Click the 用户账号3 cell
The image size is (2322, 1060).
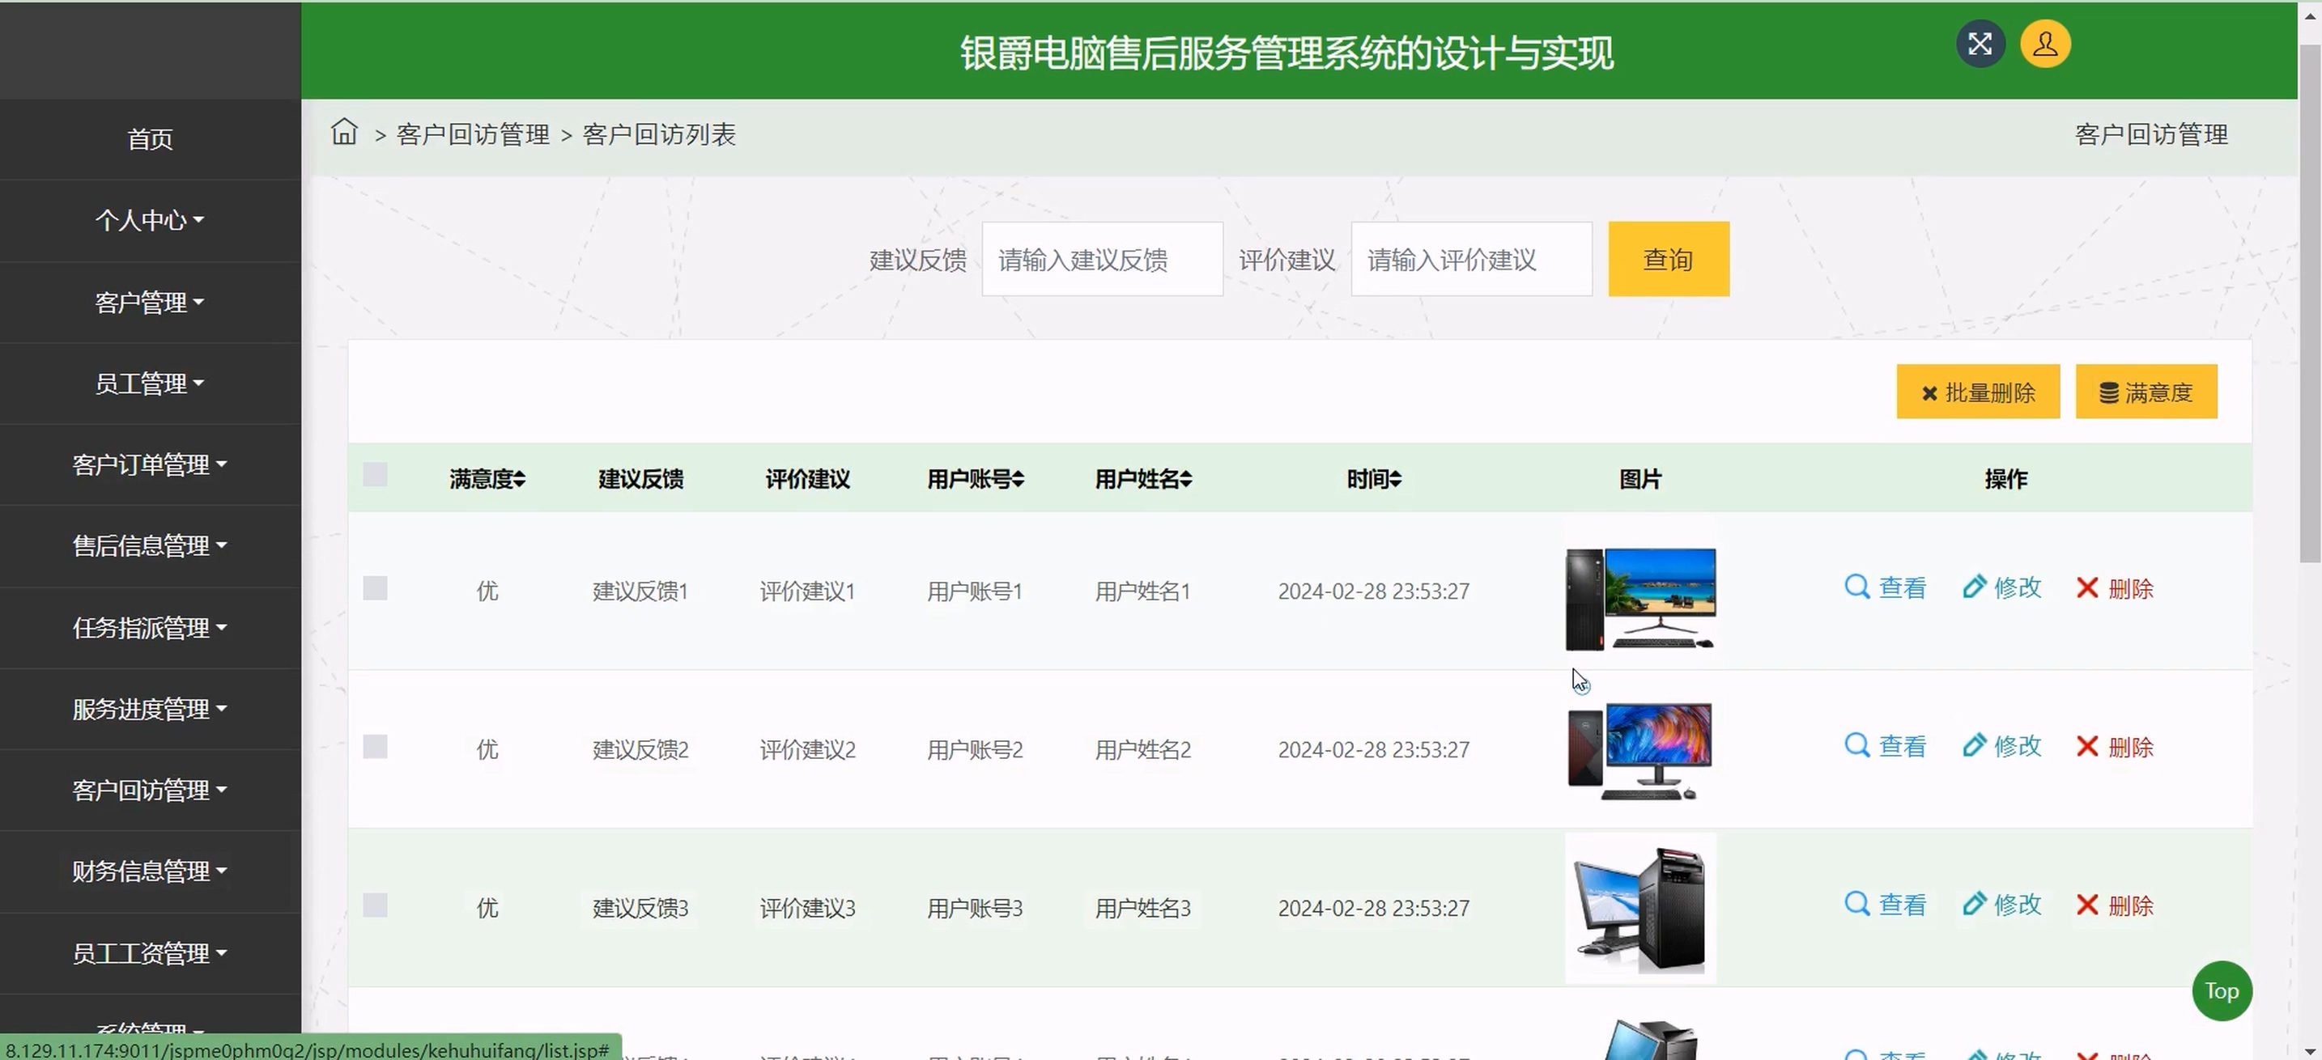975,908
